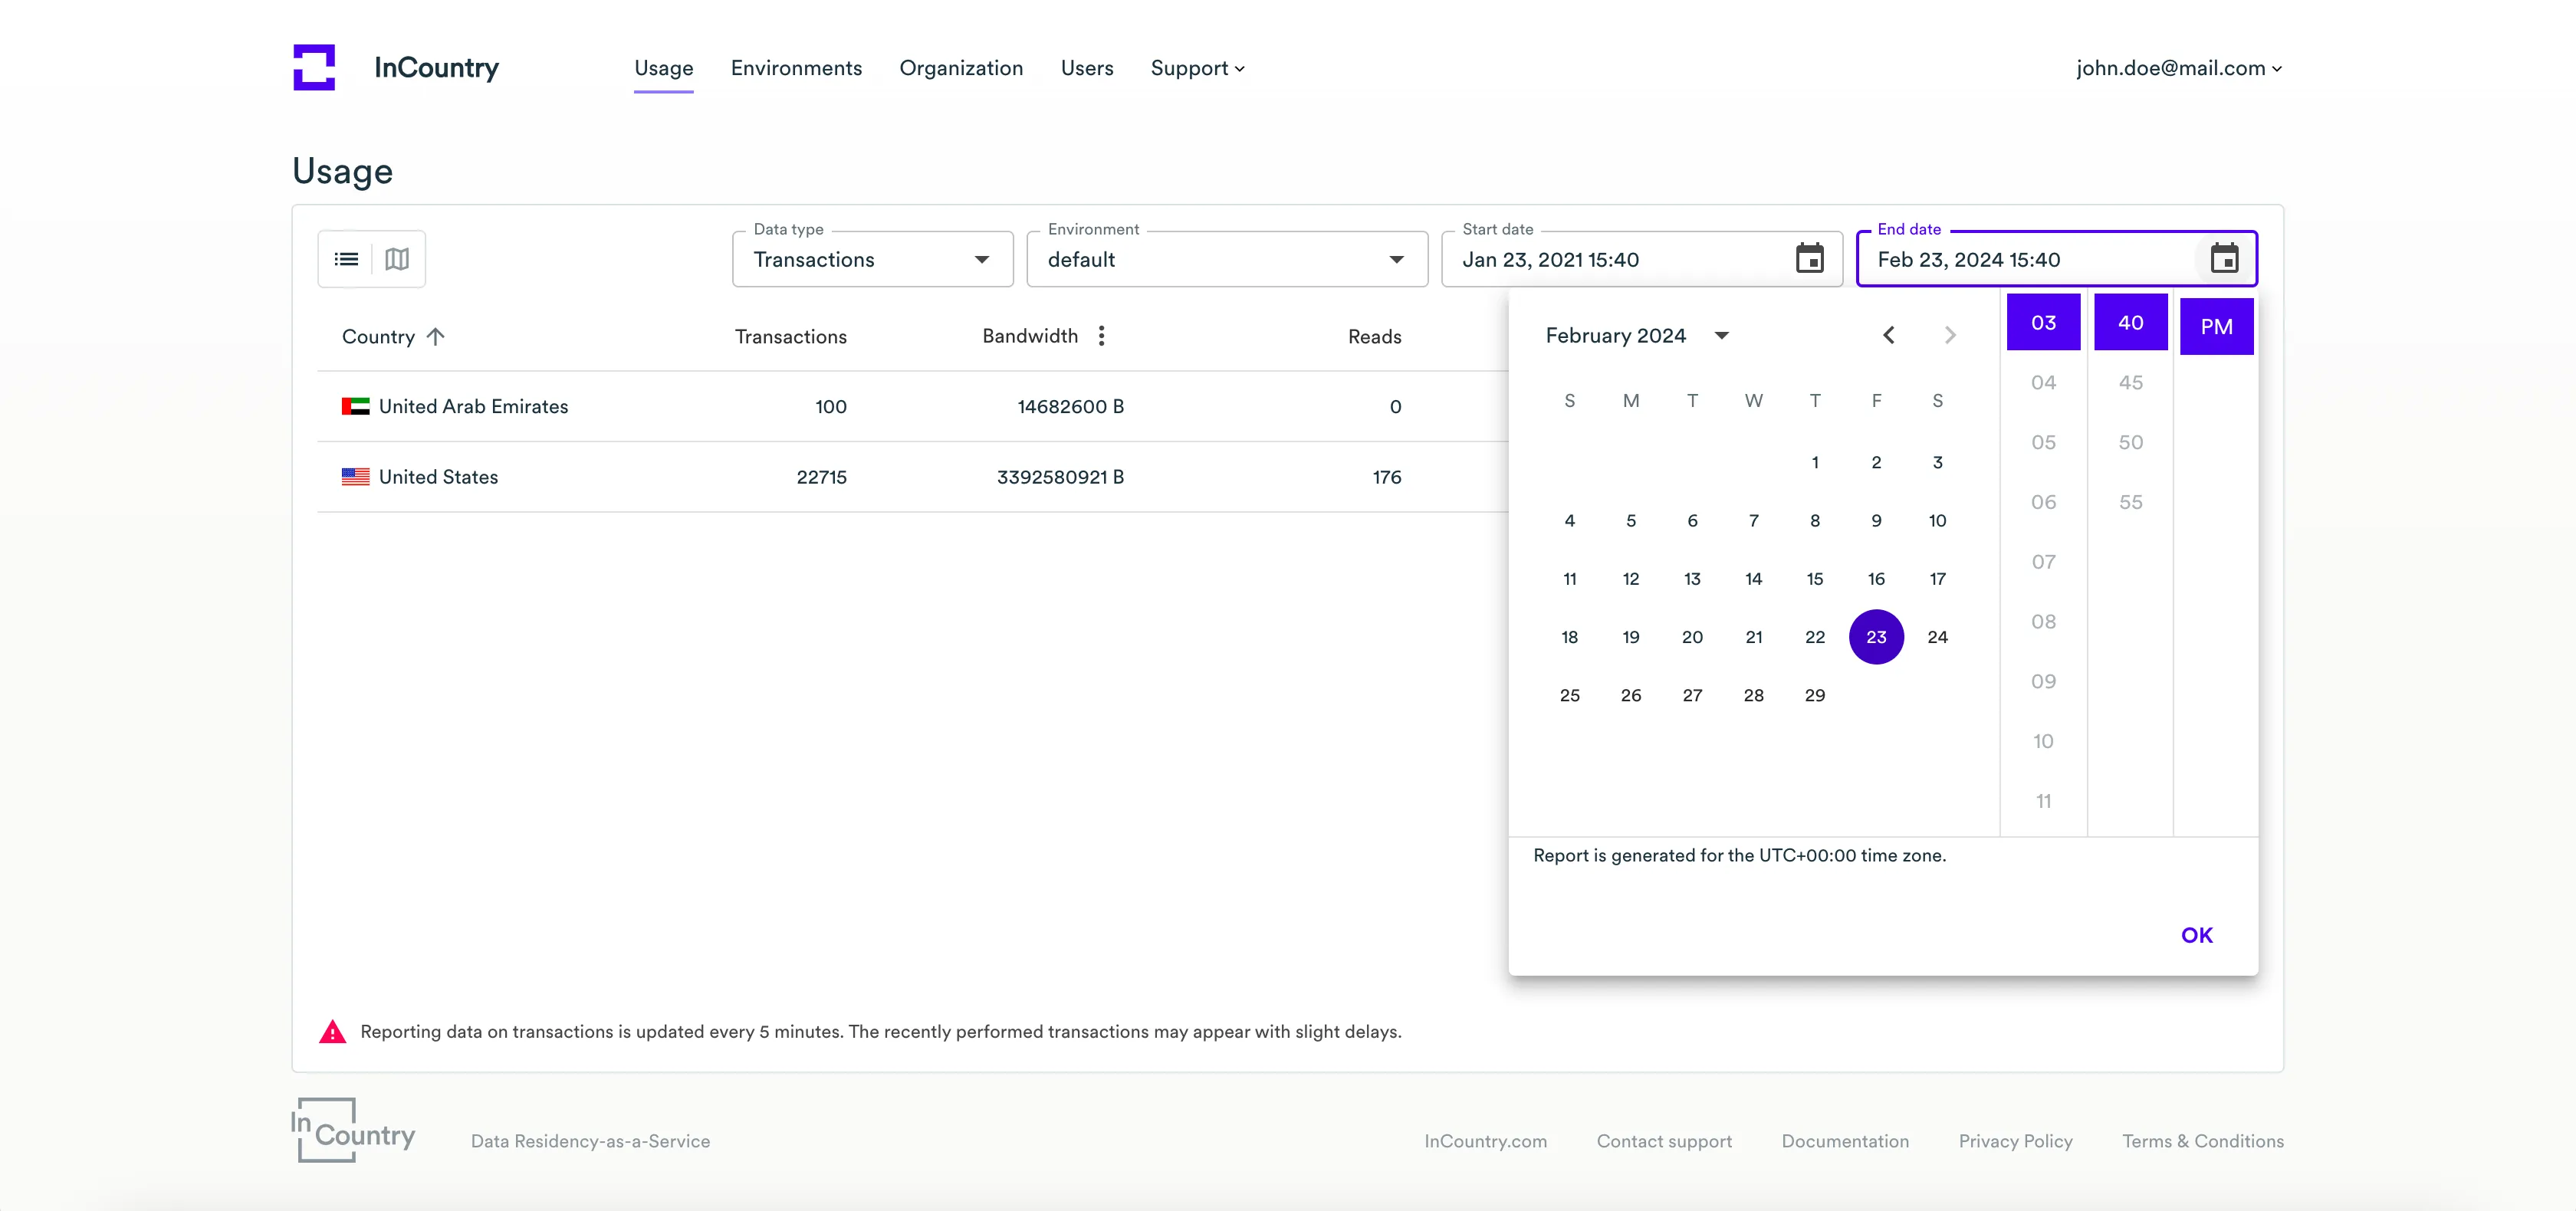Open Contact support footer link
2576x1211 pixels.
1664,1141
